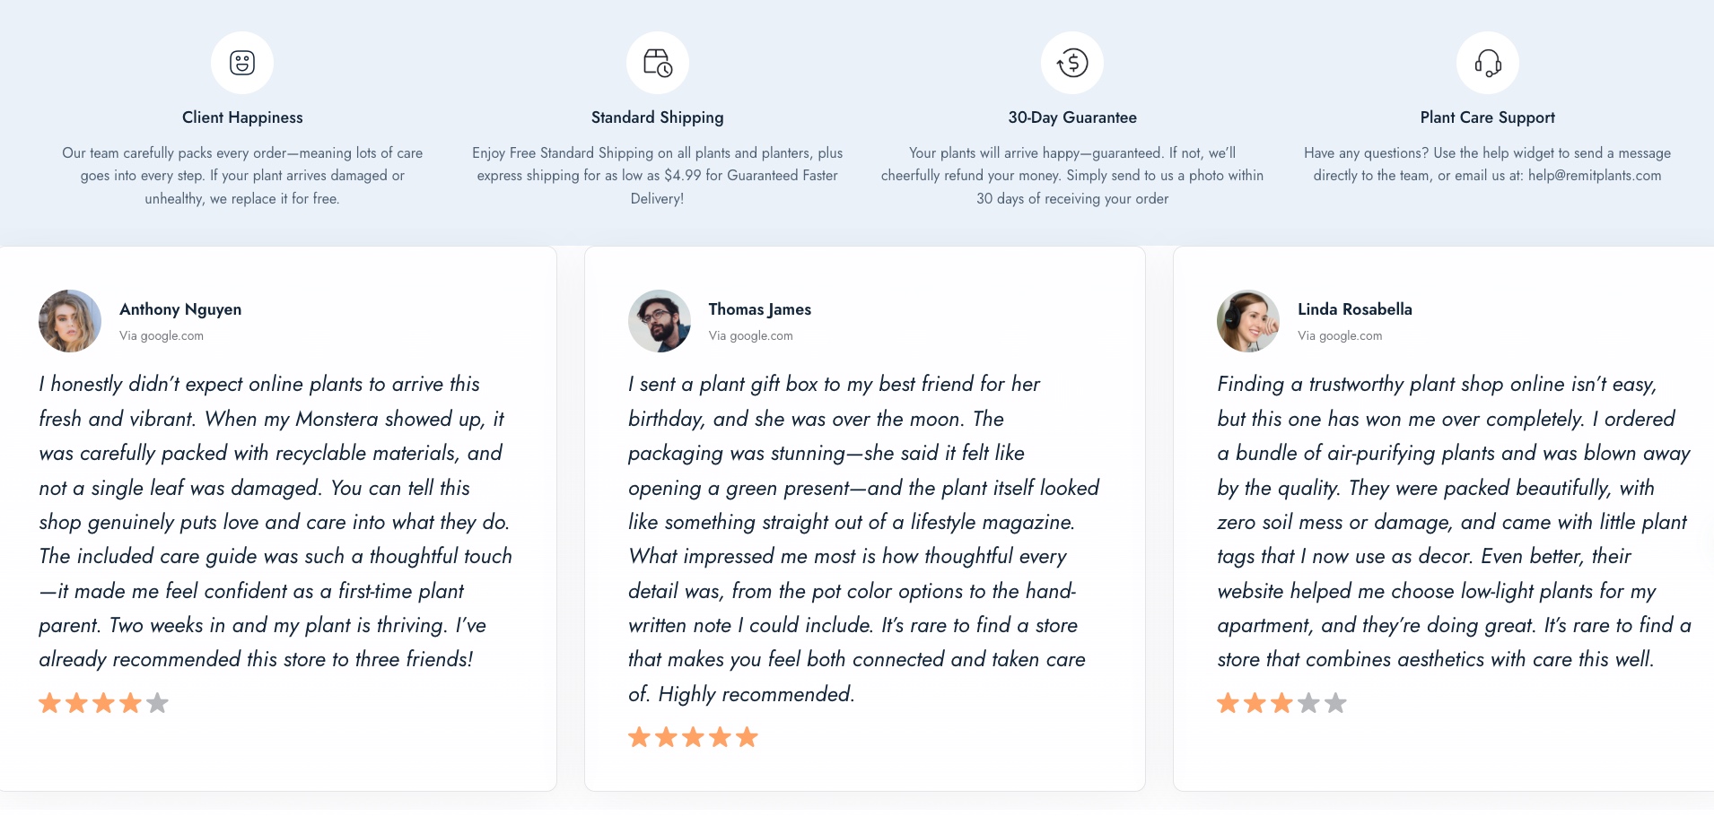Click the Client Happiness smiley icon
This screenshot has width=1714, height=816.
[242, 63]
